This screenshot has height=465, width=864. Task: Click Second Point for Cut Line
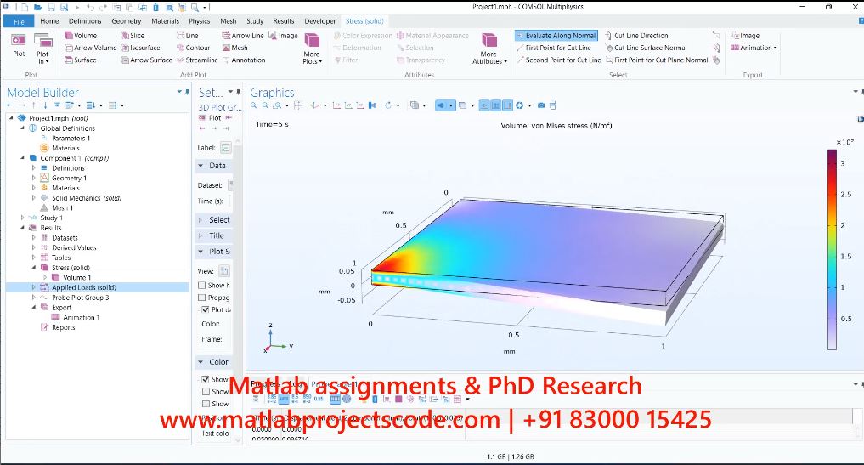tap(558, 60)
